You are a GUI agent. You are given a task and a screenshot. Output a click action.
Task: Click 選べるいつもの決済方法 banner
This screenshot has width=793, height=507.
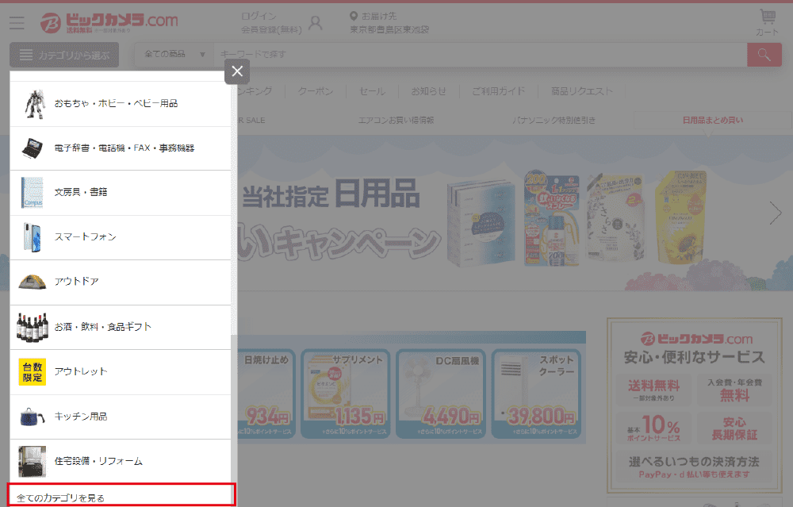(x=694, y=467)
